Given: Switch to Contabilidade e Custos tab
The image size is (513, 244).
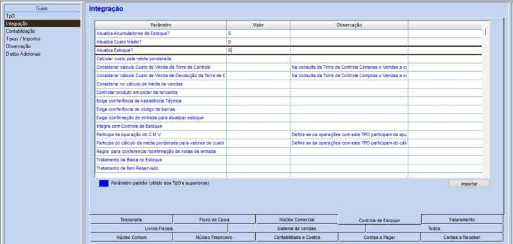Looking at the screenshot, I should (x=297, y=237).
